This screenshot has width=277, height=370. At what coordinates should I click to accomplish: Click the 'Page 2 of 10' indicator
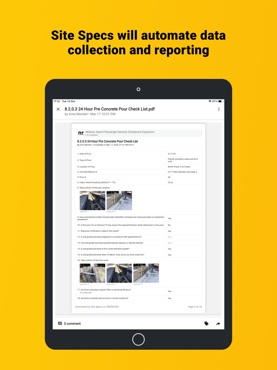pyautogui.click(x=195, y=307)
